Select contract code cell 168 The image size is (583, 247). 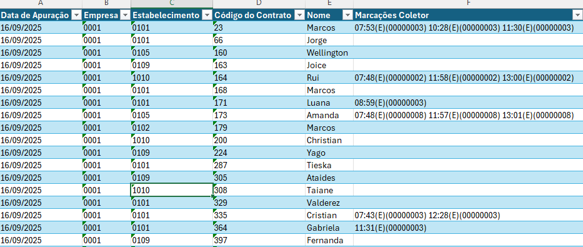pos(259,91)
